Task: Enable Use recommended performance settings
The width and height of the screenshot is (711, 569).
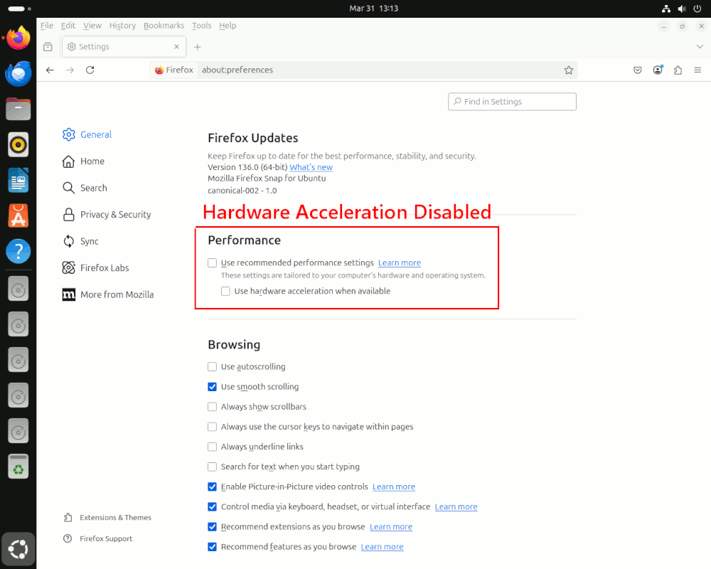Action: (212, 262)
